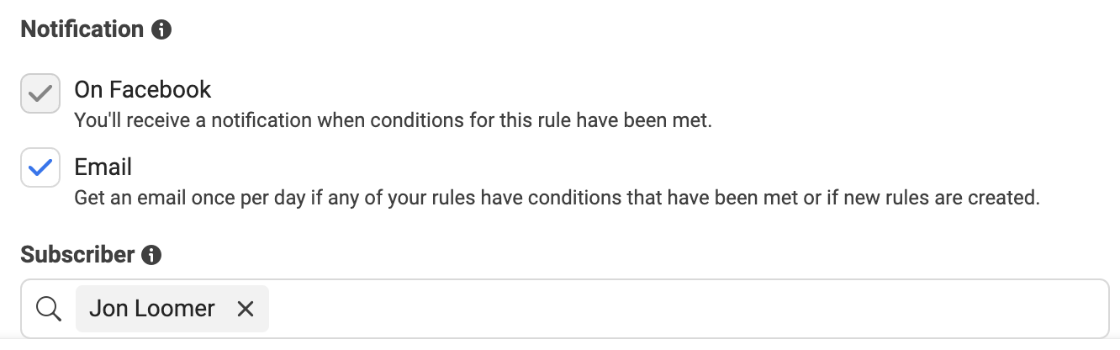Click the Email option label

103,167
